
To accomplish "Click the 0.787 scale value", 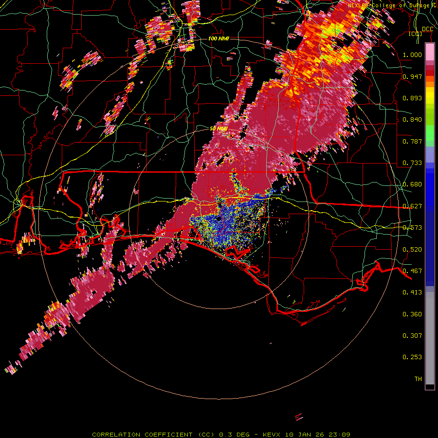I will (412, 141).
